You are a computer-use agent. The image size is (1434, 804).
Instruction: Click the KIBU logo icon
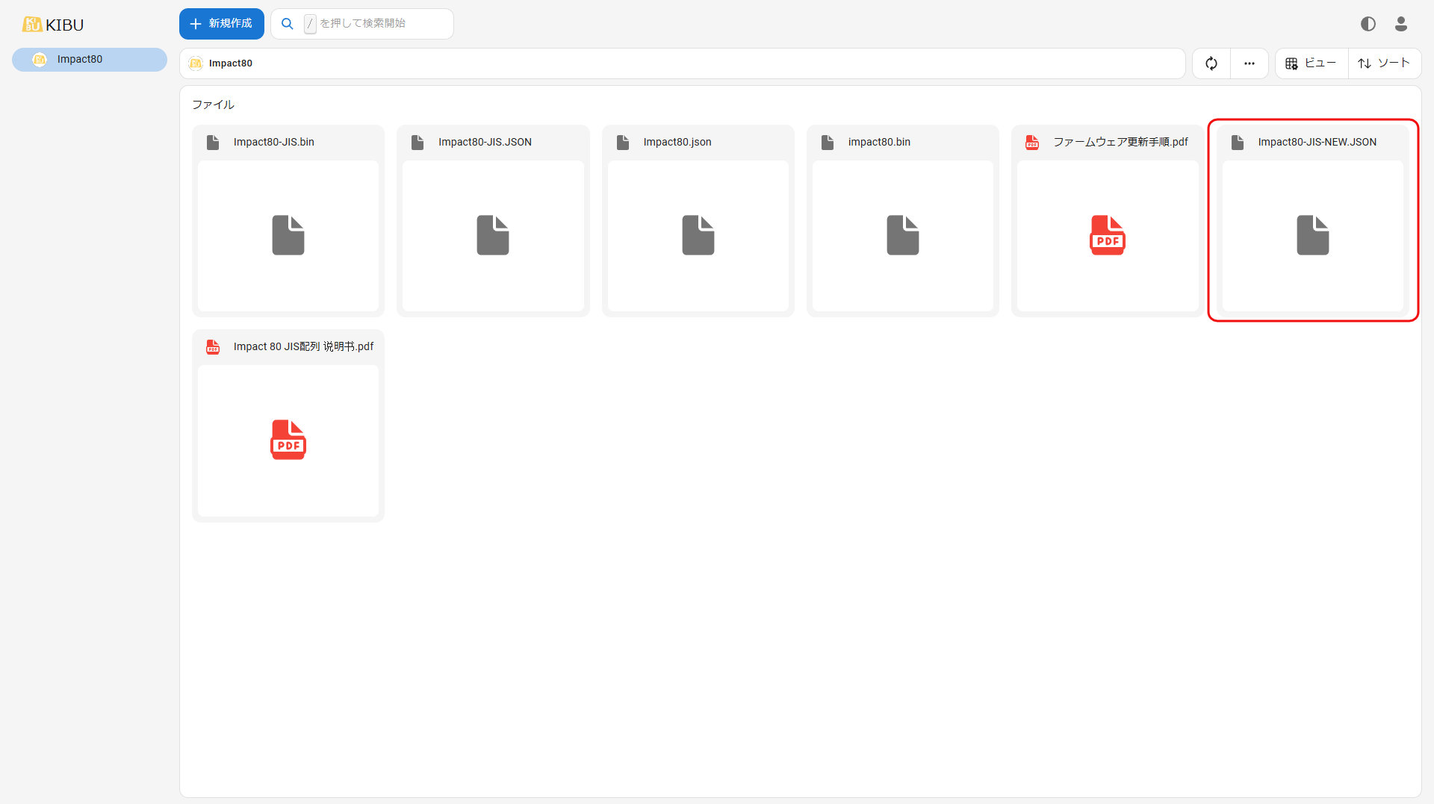click(32, 25)
